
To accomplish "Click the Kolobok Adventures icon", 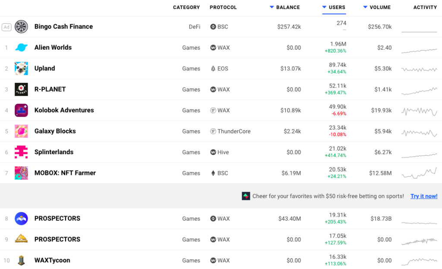I will [21, 110].
